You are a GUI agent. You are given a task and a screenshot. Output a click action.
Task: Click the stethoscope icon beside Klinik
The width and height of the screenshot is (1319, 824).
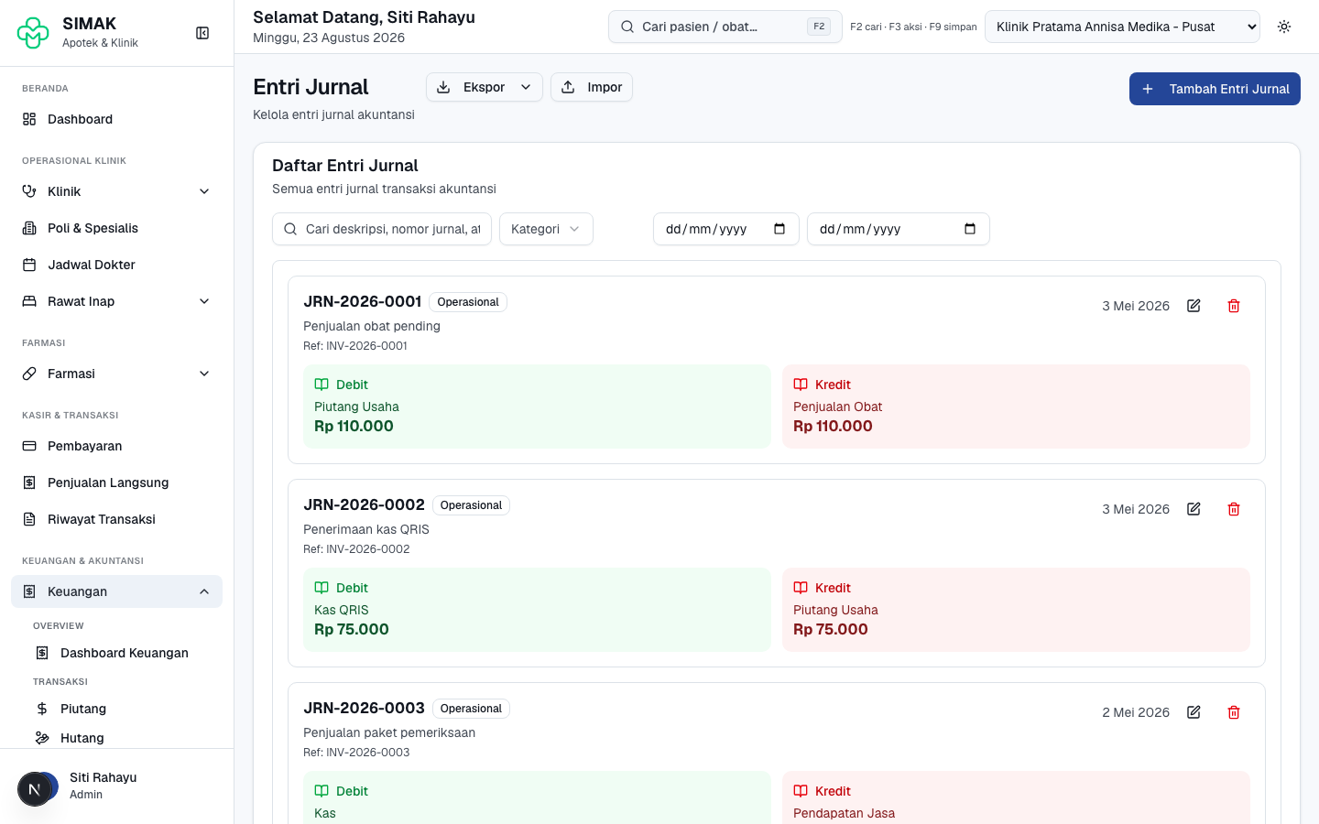click(29, 191)
